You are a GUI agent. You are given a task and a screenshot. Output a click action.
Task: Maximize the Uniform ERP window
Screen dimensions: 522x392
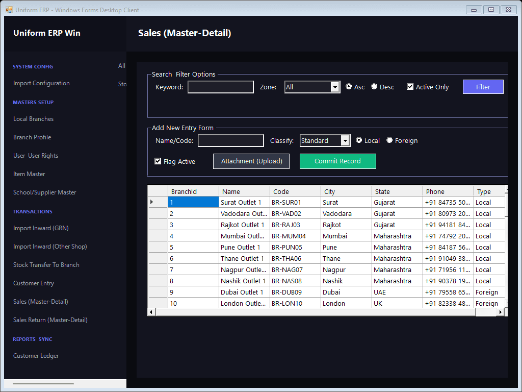491,10
